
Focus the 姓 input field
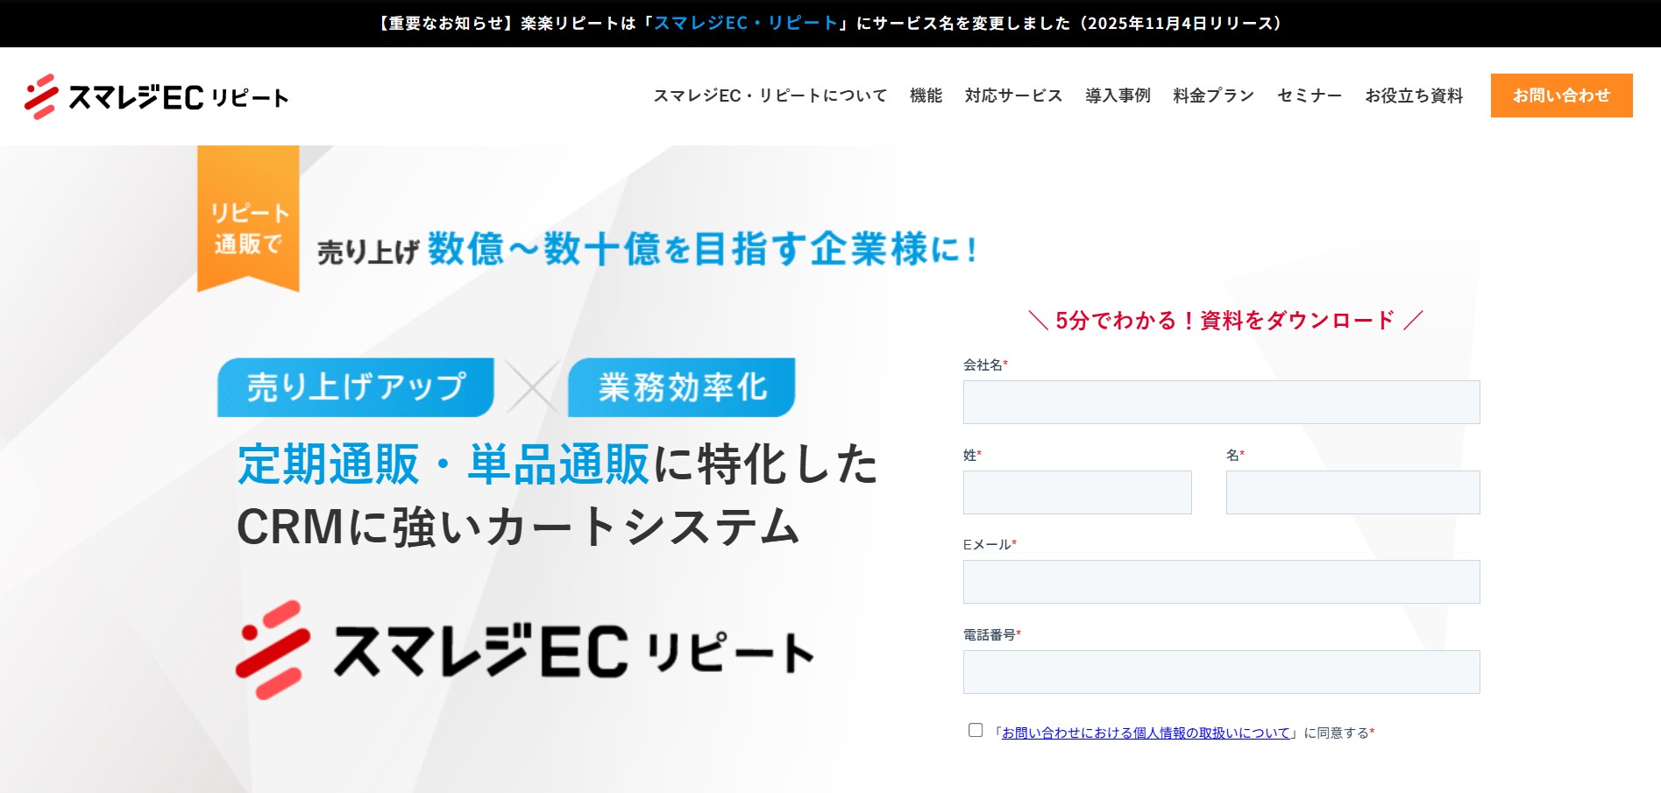1077,492
